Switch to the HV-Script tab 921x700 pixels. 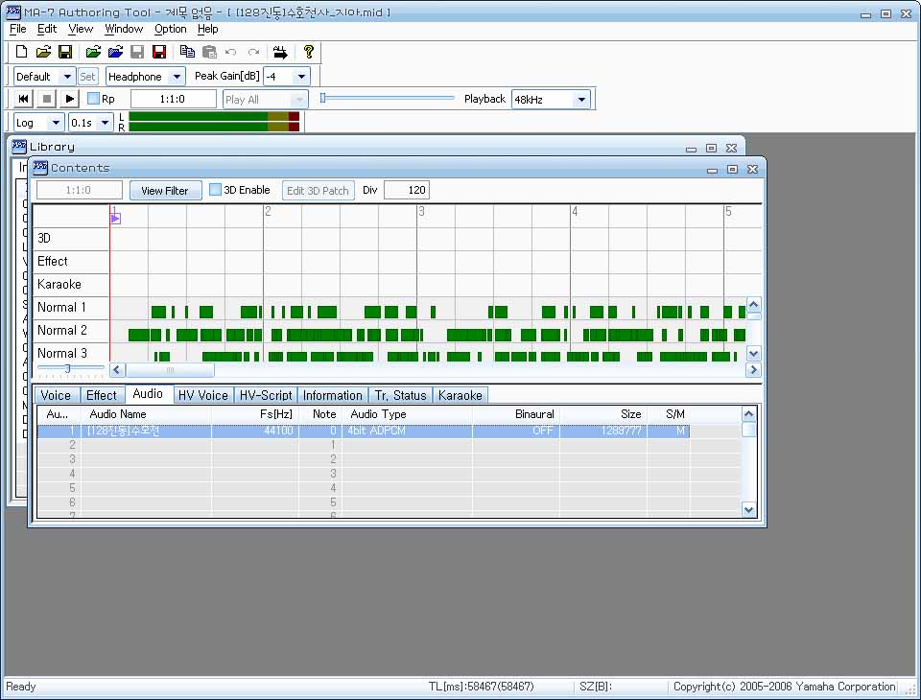266,395
